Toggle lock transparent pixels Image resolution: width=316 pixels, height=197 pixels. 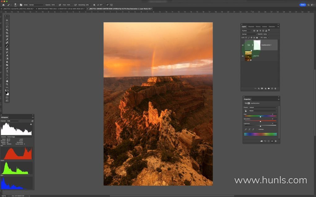[x=246, y=38]
